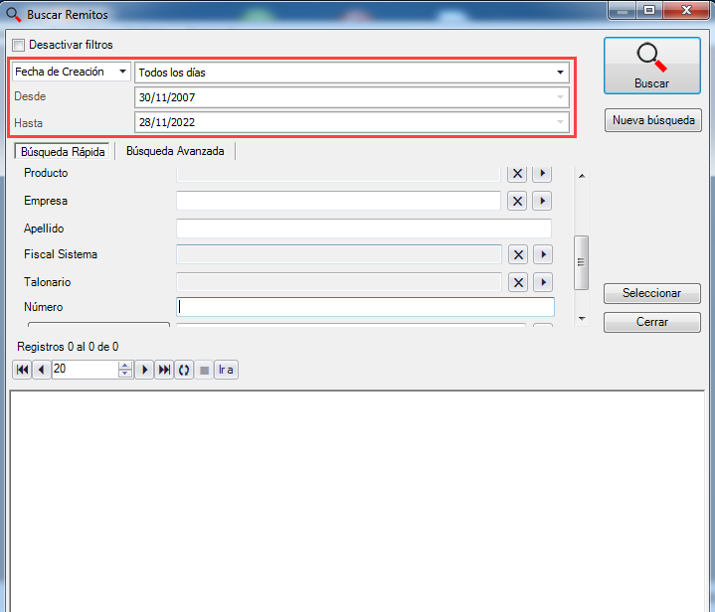Start a Nueva búsqueda
Screen dimensions: 715x612
pyautogui.click(x=653, y=120)
